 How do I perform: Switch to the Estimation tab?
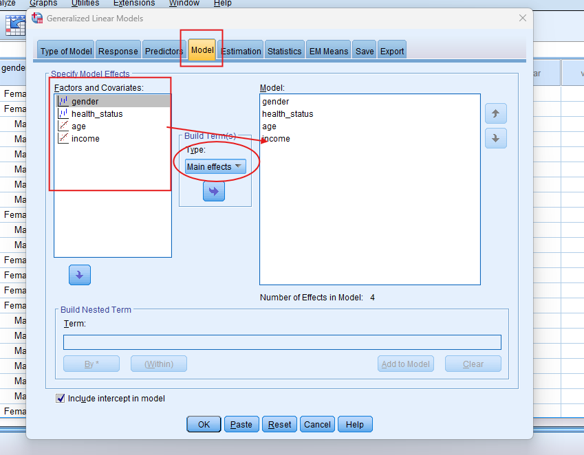(x=241, y=52)
